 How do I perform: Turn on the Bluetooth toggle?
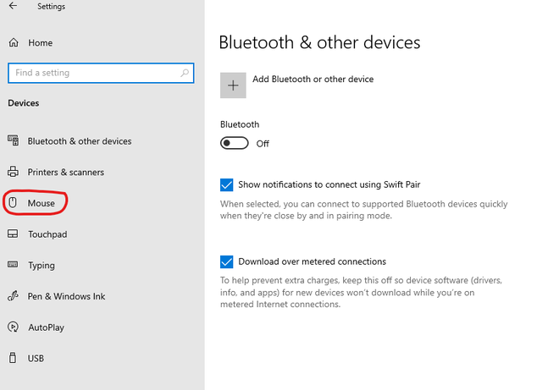coord(235,143)
